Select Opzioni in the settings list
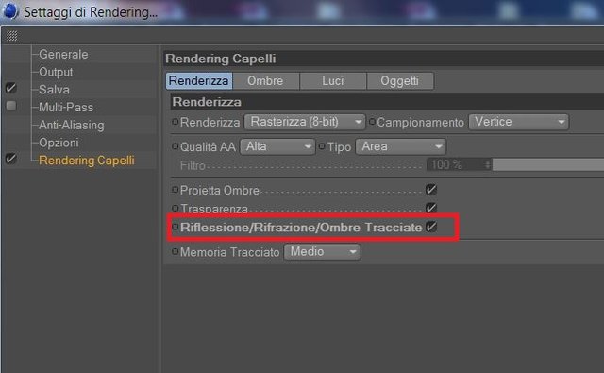 coord(59,143)
